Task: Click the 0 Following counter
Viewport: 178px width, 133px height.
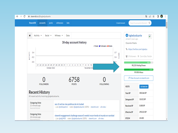Action: point(104,81)
